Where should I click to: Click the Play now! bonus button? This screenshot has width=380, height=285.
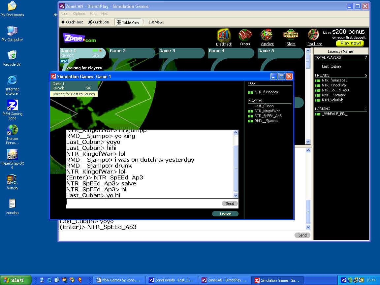(350, 43)
